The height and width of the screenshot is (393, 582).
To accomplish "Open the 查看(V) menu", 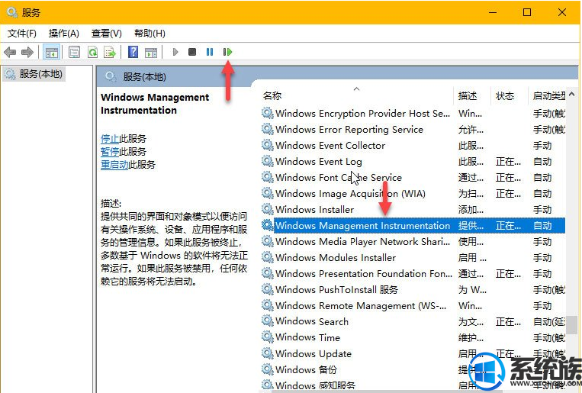I will [x=107, y=34].
